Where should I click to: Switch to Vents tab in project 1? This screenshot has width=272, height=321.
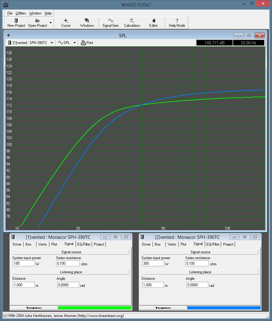coord(42,244)
